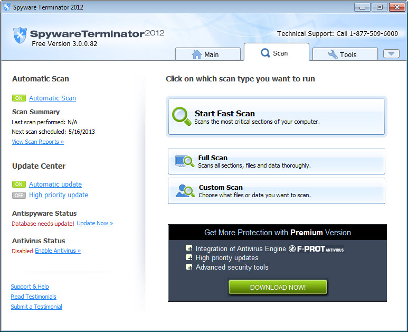The width and height of the screenshot is (408, 332).
Task: Click 'Next scan scheduled: 5/16/2013' text
Action: [x=53, y=132]
